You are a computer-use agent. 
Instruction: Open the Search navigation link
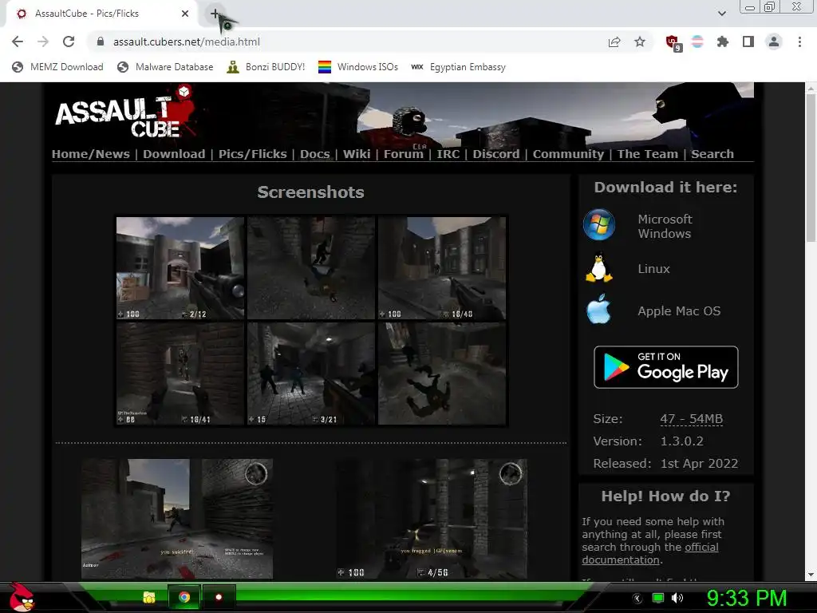pyautogui.click(x=712, y=154)
